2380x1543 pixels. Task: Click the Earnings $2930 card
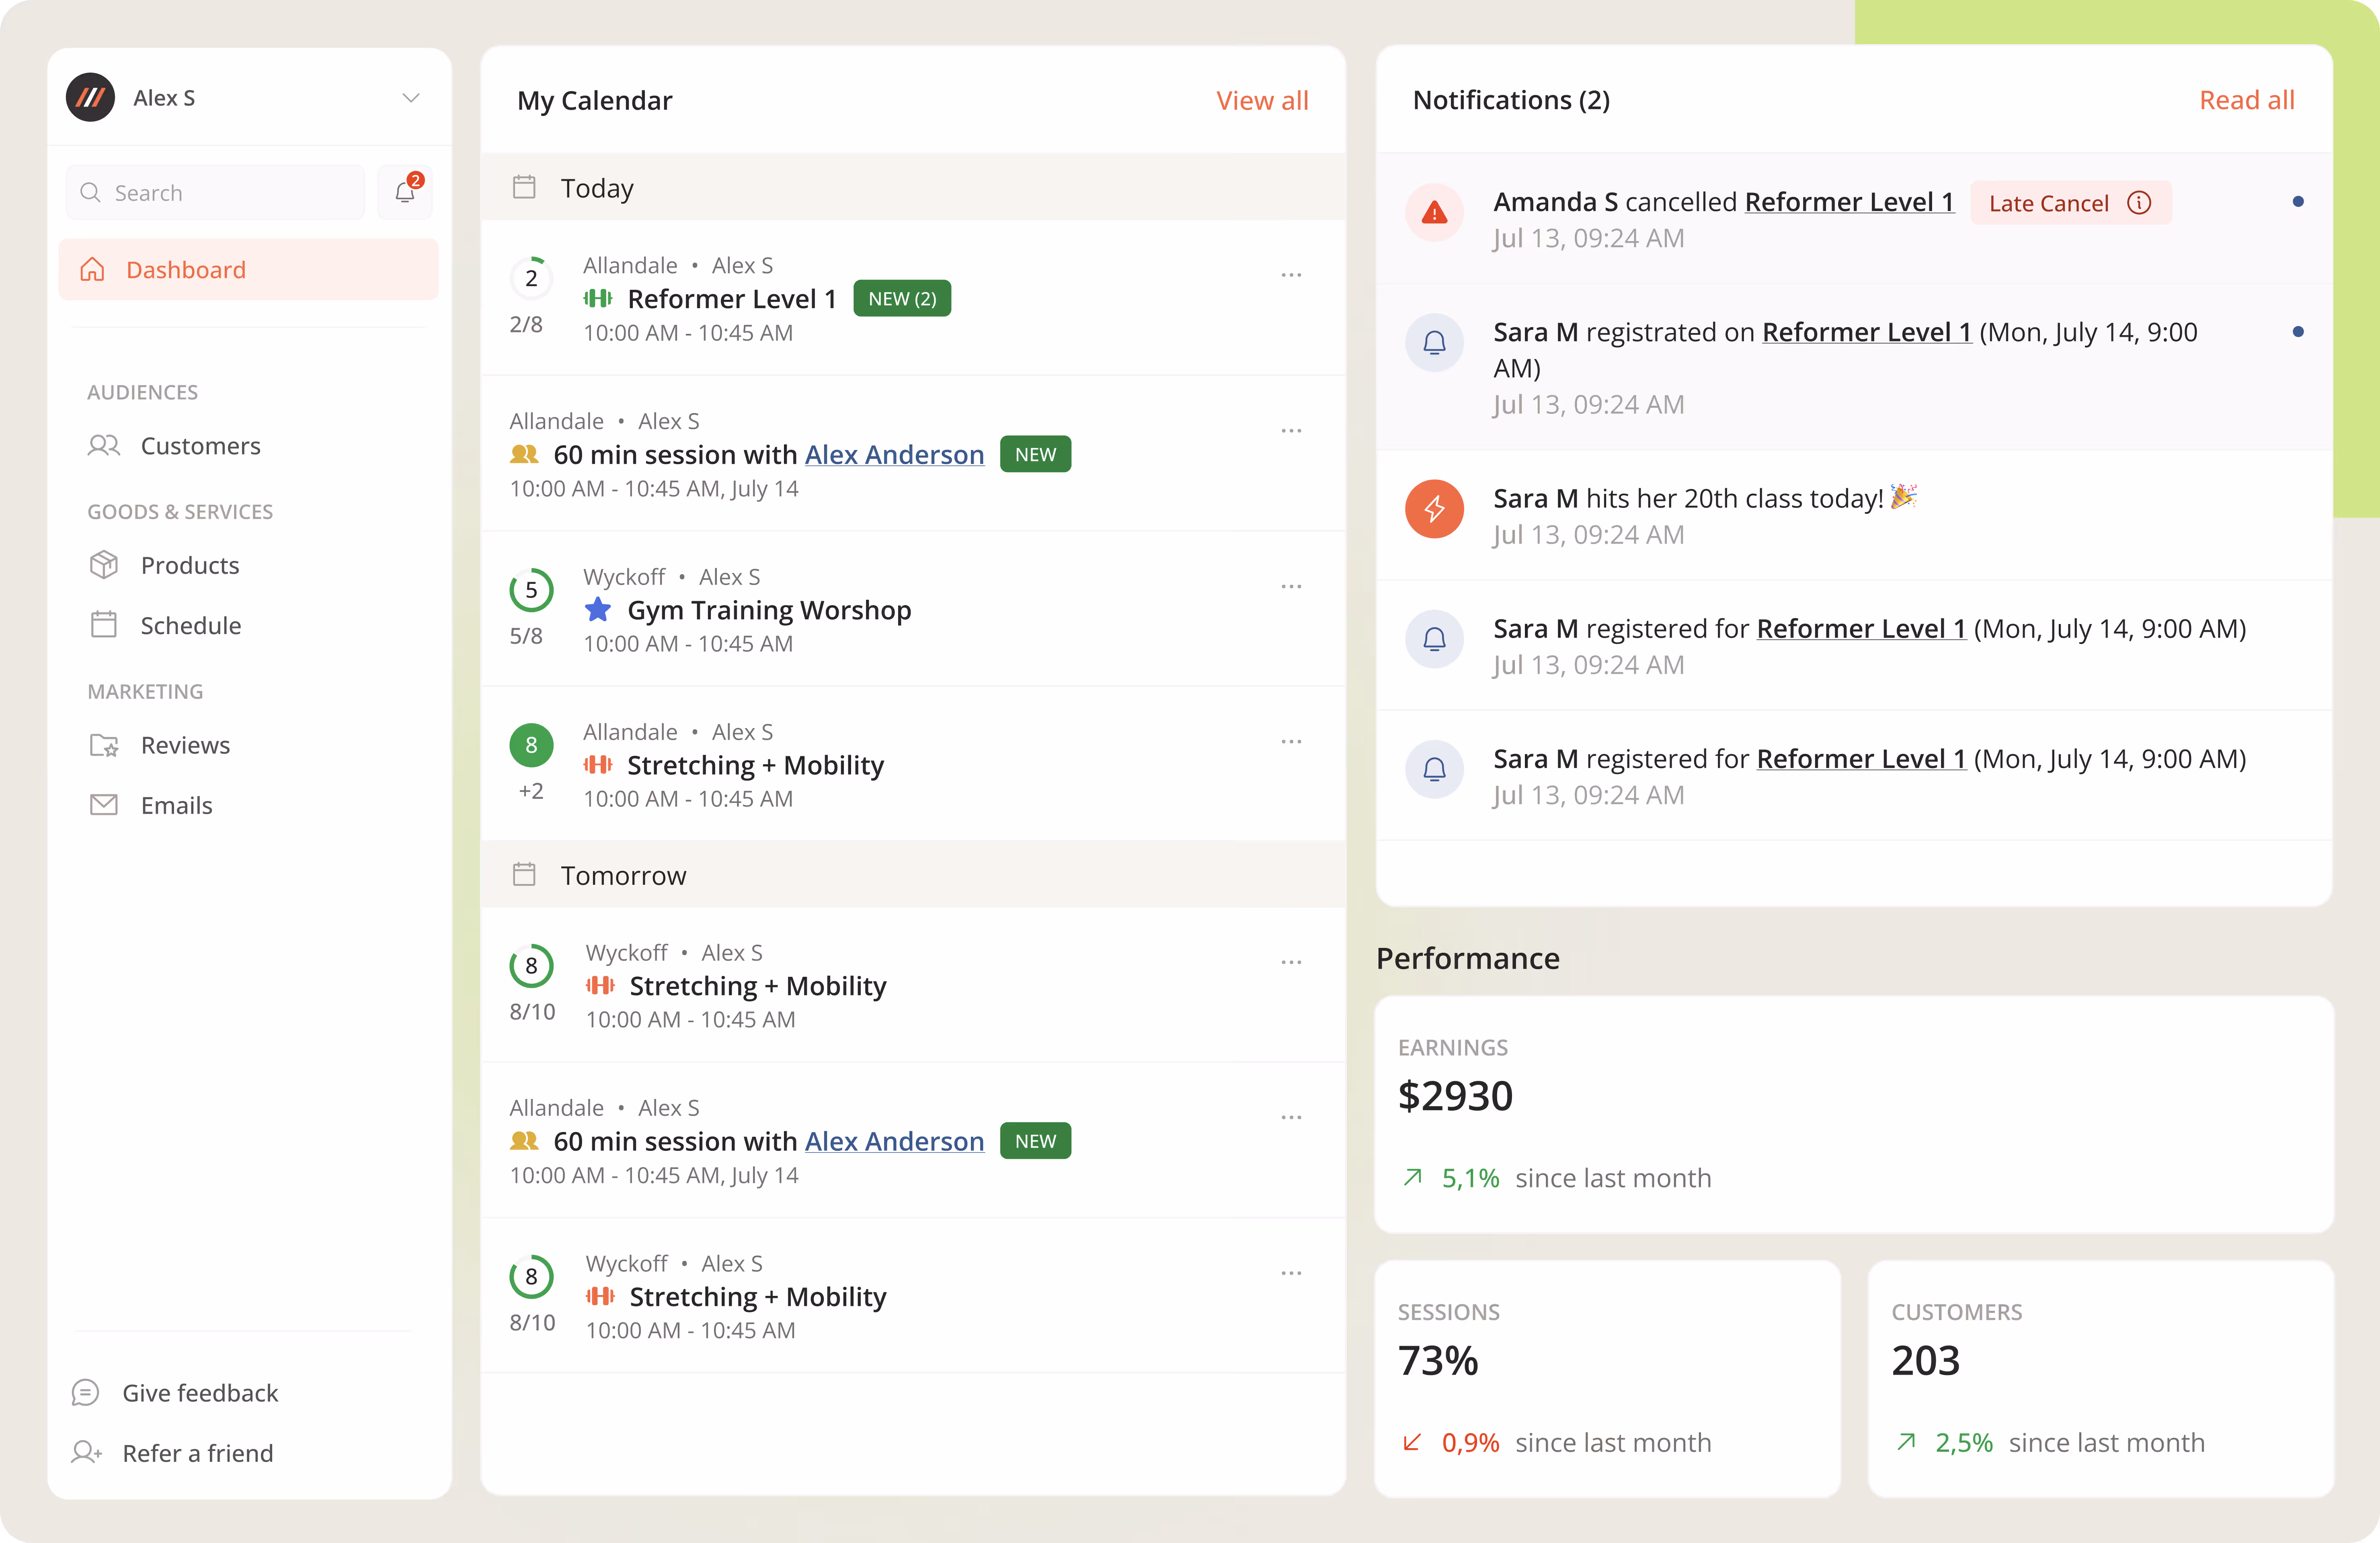click(x=1854, y=1114)
